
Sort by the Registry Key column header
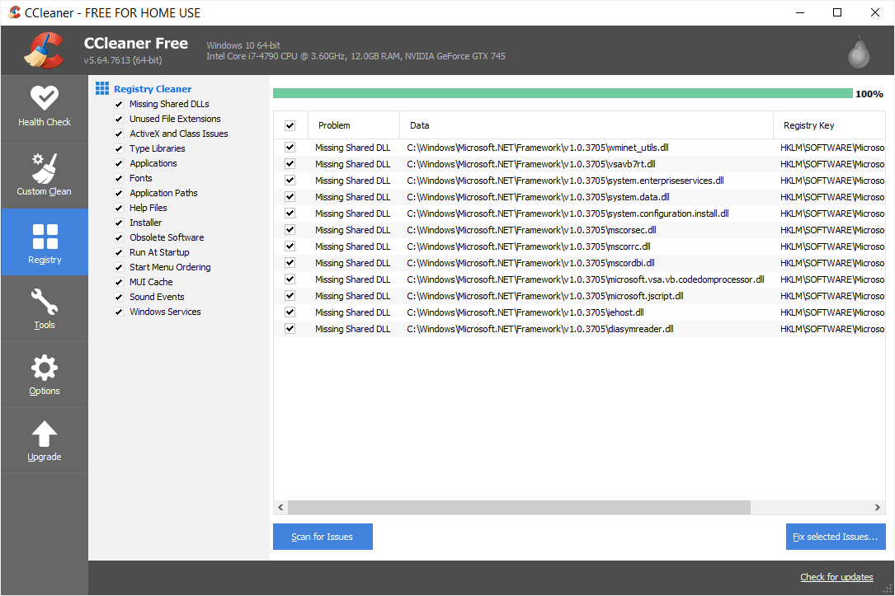pos(830,125)
